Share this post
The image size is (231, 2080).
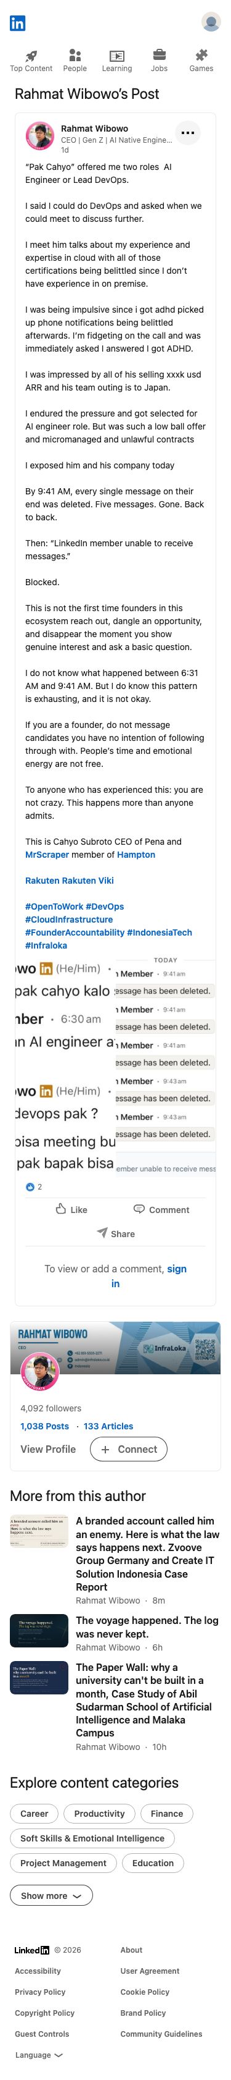115,1233
